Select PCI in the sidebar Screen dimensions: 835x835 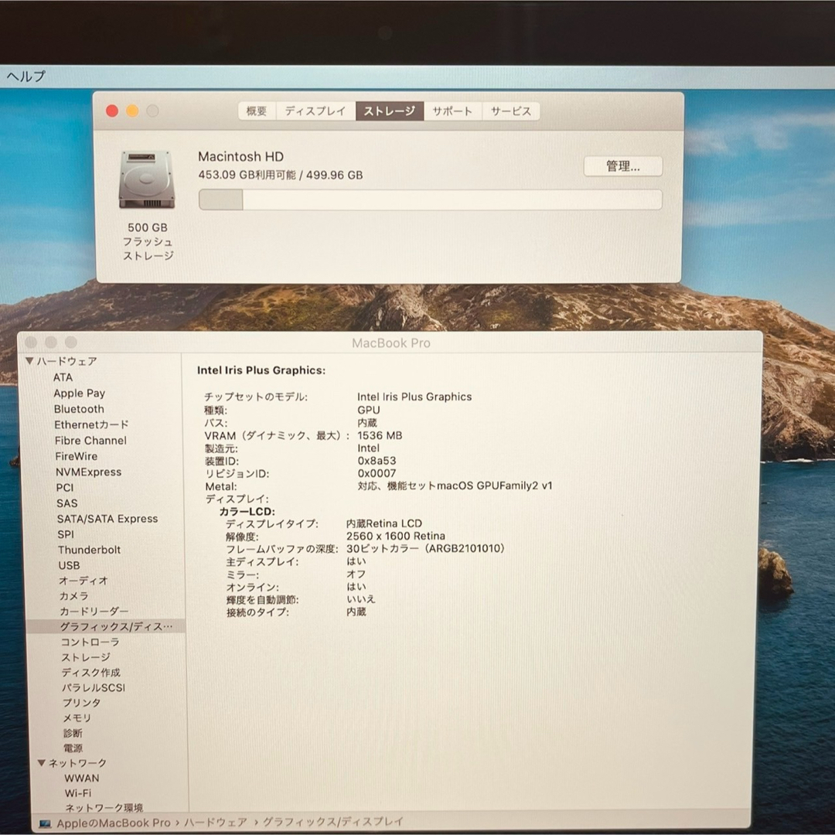65,488
